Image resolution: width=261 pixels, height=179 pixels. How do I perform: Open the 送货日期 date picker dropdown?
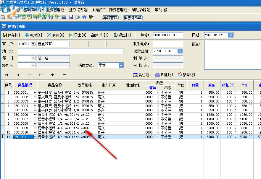click(180, 51)
